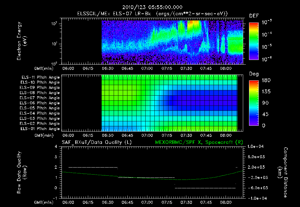Click 07:00 on the electron spectrogram time axis
300x207 pixels.
[147, 68]
